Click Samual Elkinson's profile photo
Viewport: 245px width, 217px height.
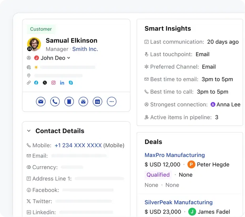click(x=34, y=44)
